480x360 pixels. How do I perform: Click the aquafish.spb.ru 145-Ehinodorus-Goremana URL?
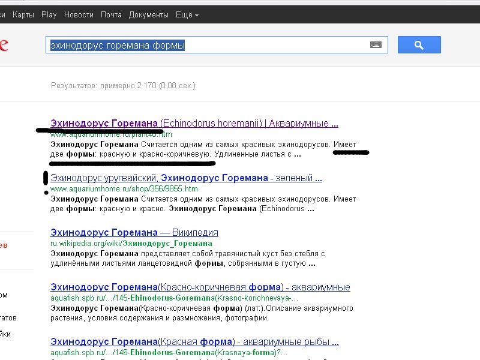174,298
